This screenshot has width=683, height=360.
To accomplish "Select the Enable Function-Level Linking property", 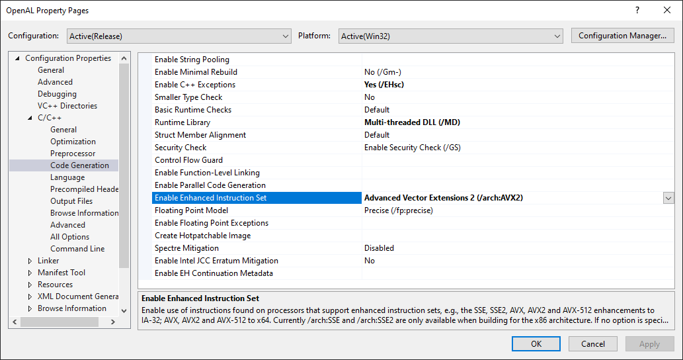I will [x=207, y=173].
